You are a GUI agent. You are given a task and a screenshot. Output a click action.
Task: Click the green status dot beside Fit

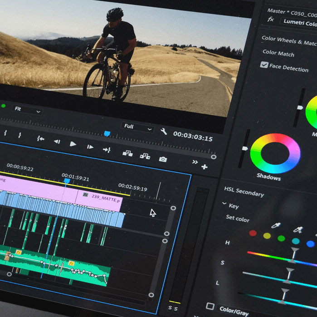(x=4, y=106)
